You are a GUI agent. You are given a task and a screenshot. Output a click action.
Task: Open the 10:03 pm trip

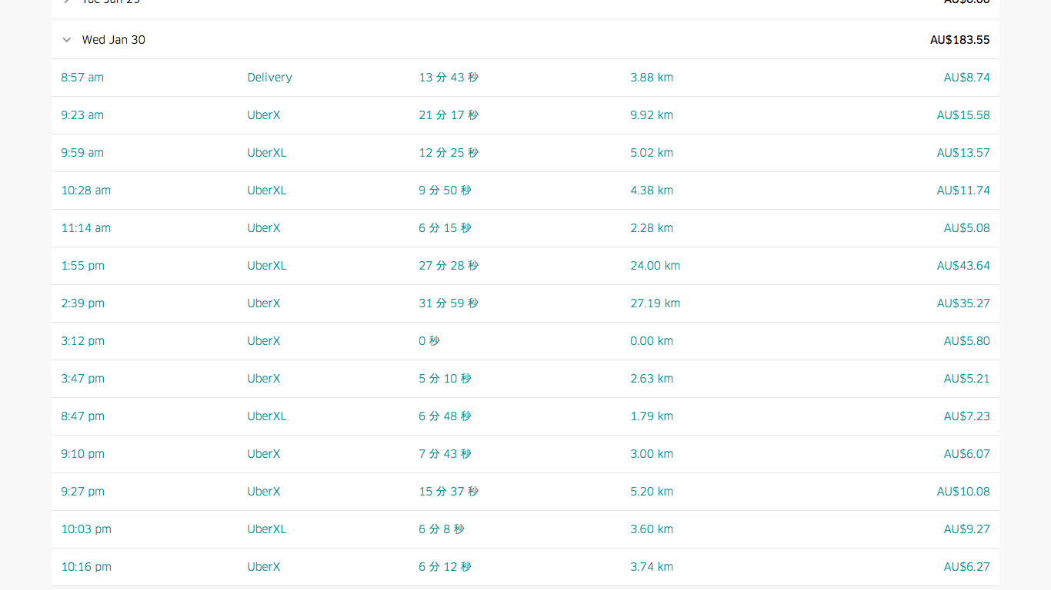86,529
